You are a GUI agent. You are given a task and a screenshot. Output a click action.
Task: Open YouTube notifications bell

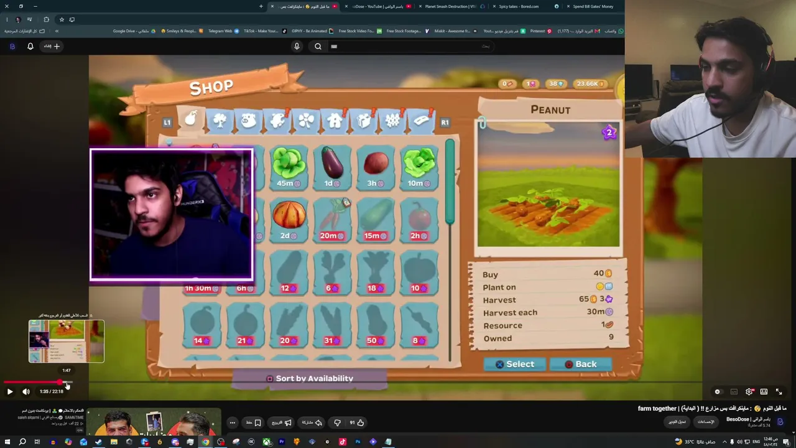[30, 46]
